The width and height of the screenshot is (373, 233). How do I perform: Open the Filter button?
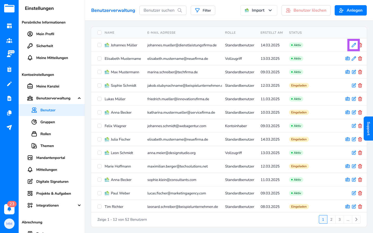click(x=203, y=10)
